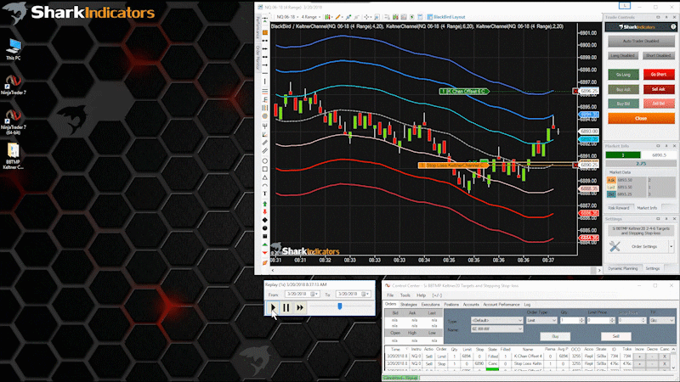
Task: Open Tools menu in Control Center
Action: coord(405,295)
